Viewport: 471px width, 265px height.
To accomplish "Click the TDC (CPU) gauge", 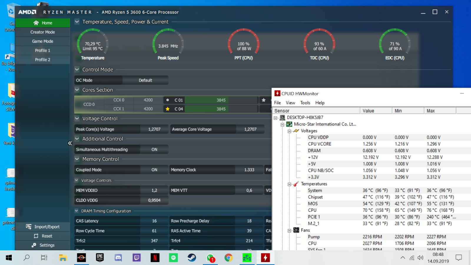I will 319,44.
